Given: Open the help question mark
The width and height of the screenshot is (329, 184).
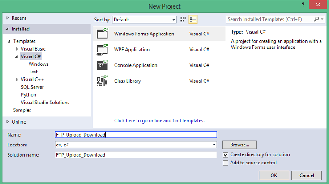Looking at the screenshot, I should 303,4.
